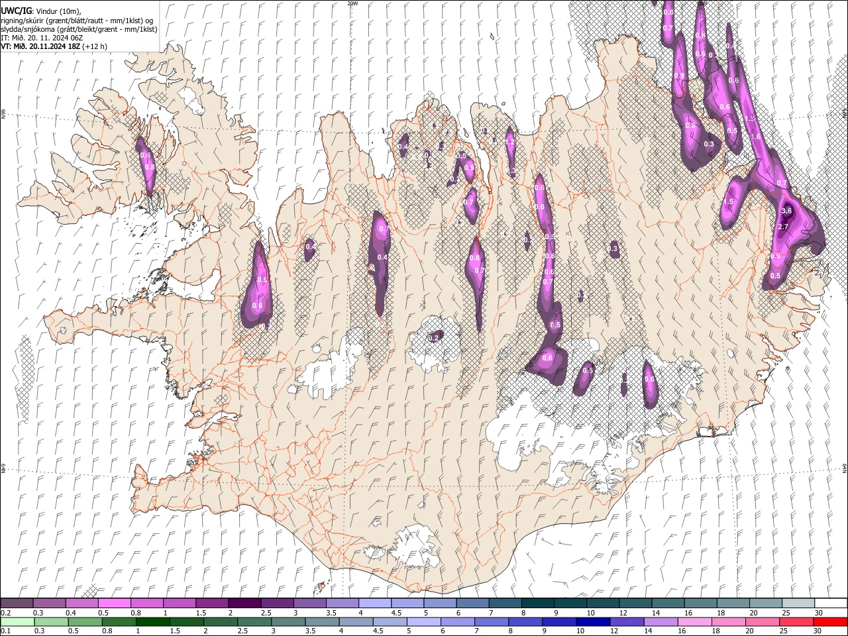Click the '20W' longitude label at the top edge
The image size is (848, 636).
352,3
